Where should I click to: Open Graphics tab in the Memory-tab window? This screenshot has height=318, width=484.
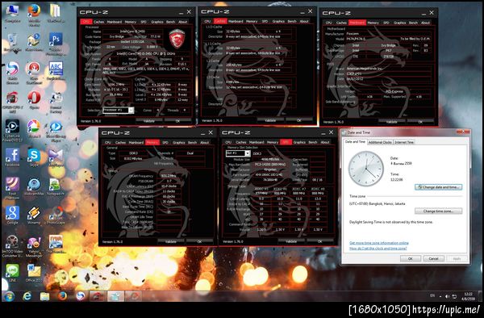179,142
